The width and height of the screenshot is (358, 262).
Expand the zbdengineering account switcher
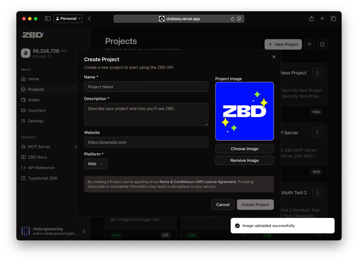click(x=84, y=231)
